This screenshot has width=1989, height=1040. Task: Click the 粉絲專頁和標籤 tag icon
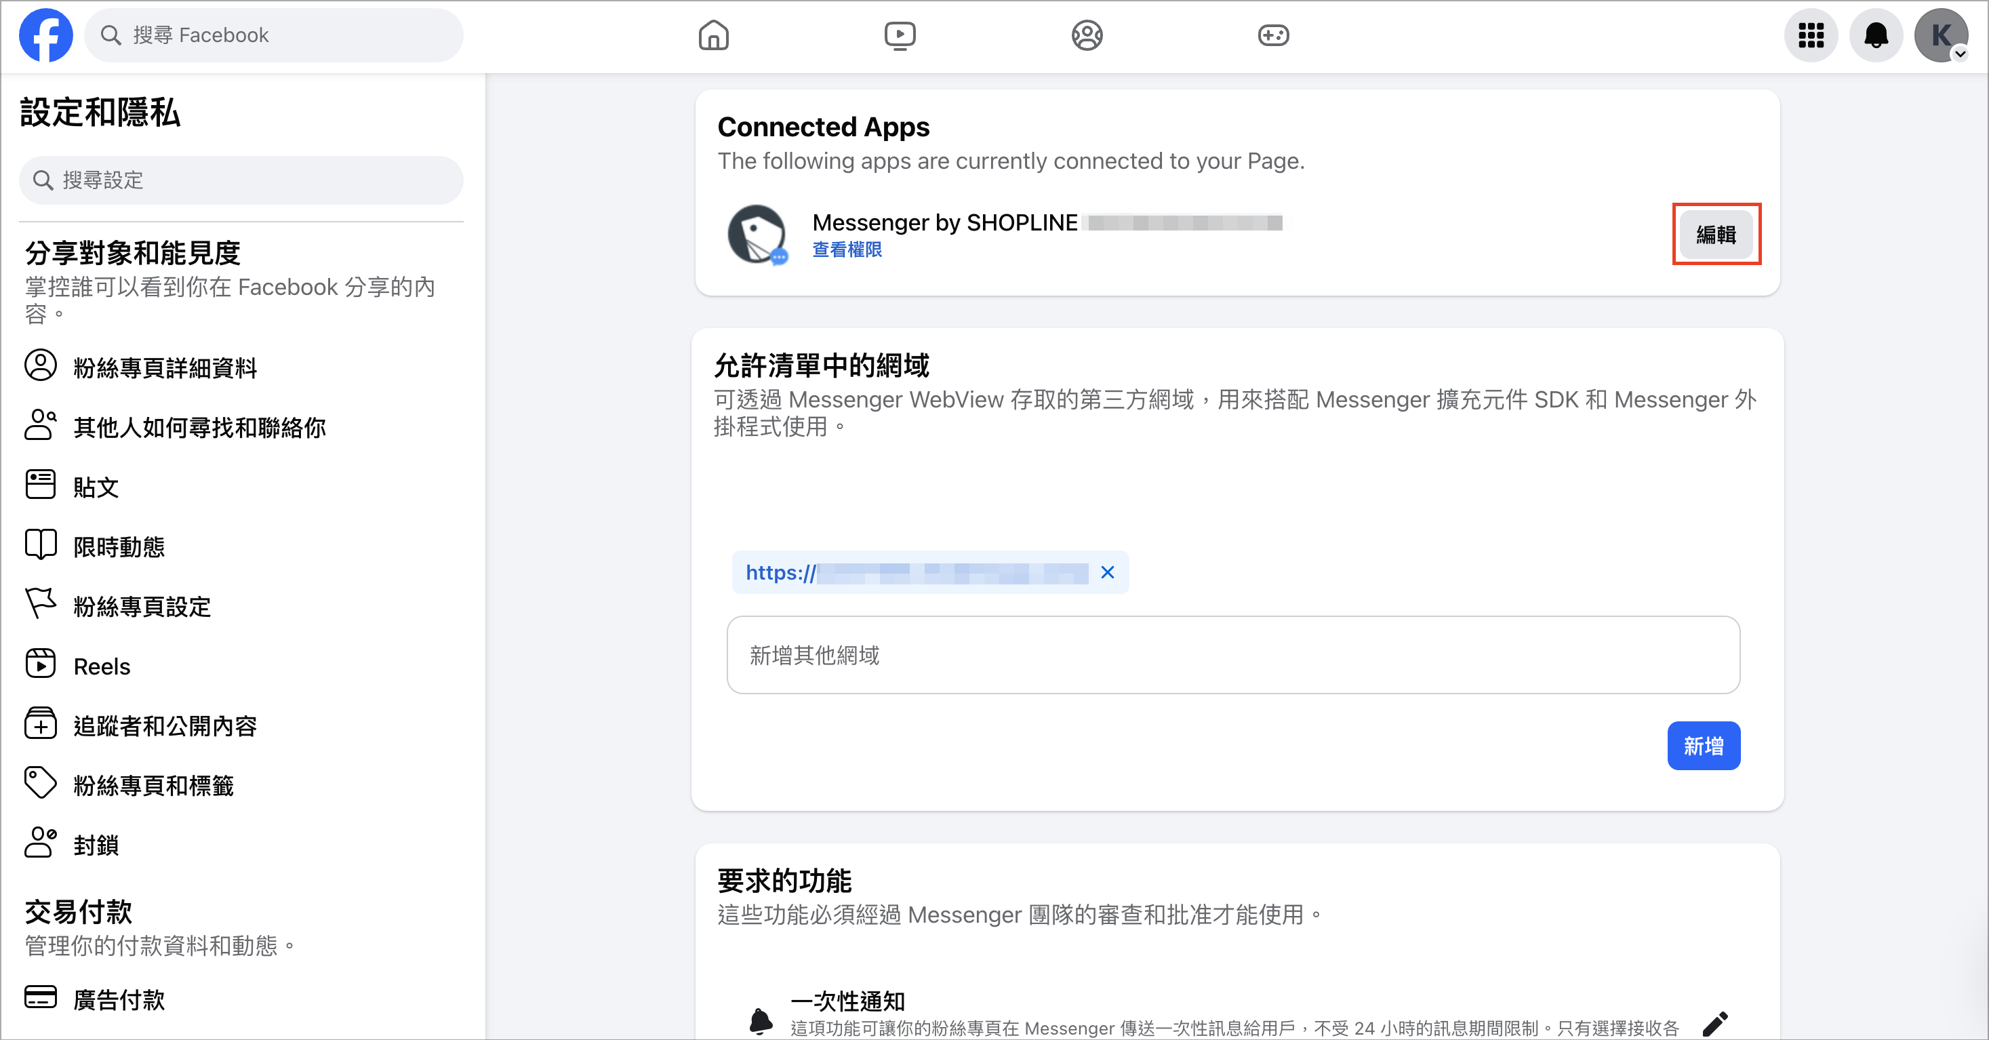pyautogui.click(x=40, y=784)
